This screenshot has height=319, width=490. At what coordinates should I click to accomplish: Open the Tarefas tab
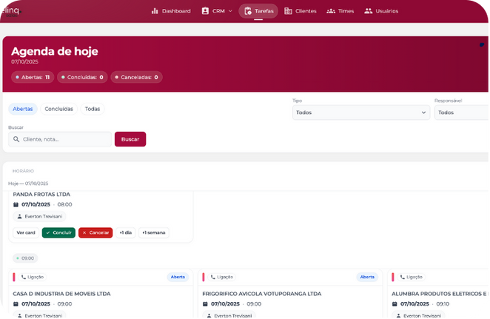(258, 11)
